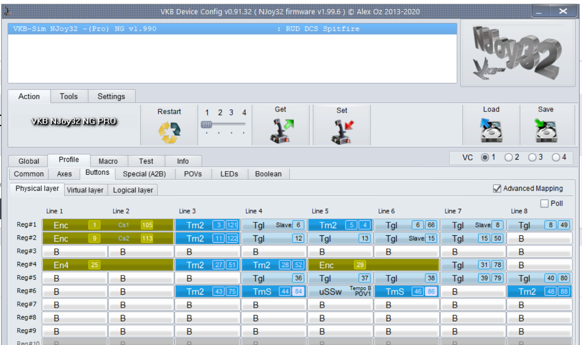Enable the Poll checkbox
Image resolution: width=582 pixels, height=345 pixels.
(x=544, y=203)
